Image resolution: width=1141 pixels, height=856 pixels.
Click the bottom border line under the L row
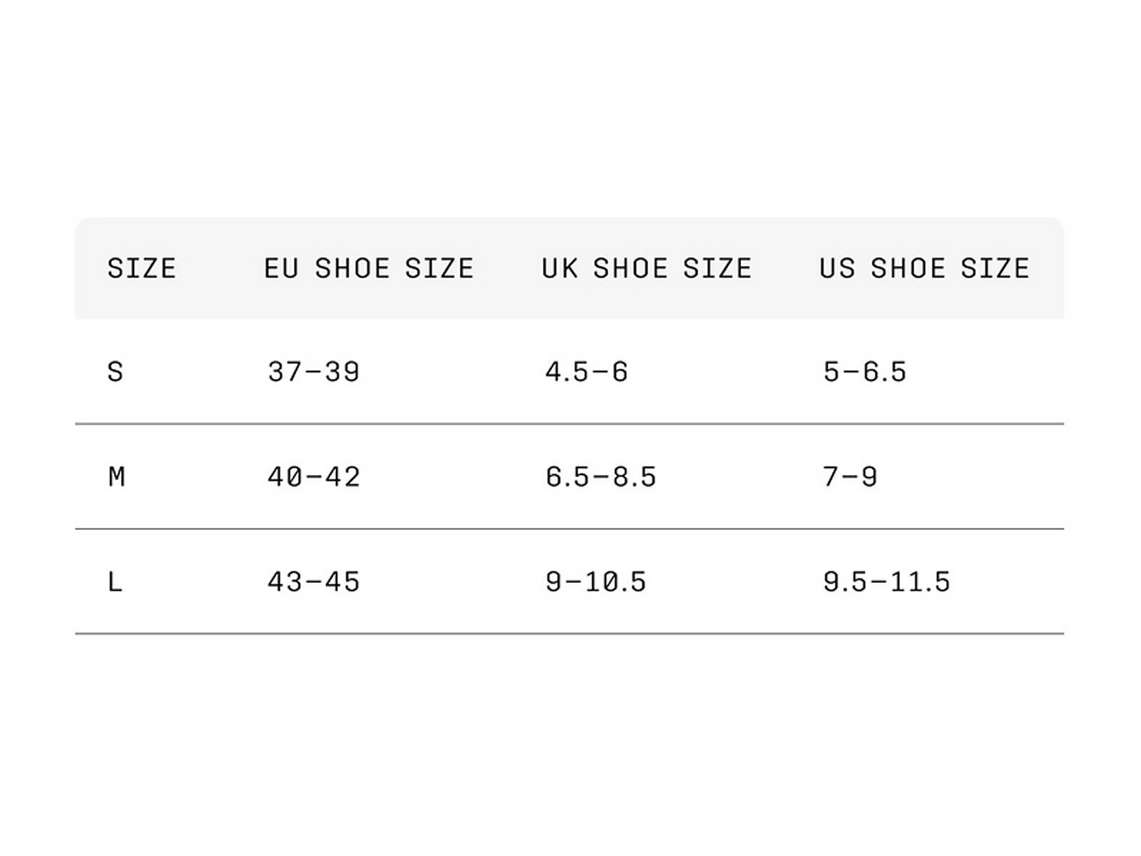(x=569, y=633)
